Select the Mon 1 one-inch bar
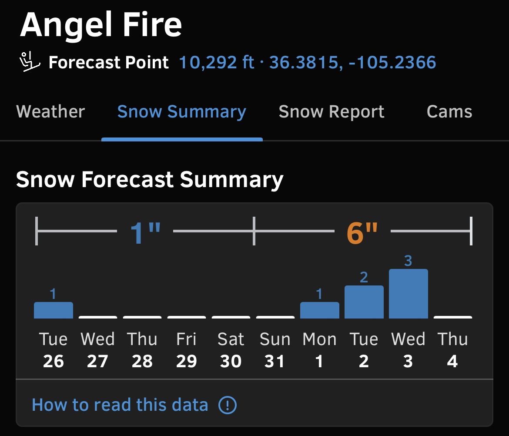The image size is (509, 436). pos(320,310)
